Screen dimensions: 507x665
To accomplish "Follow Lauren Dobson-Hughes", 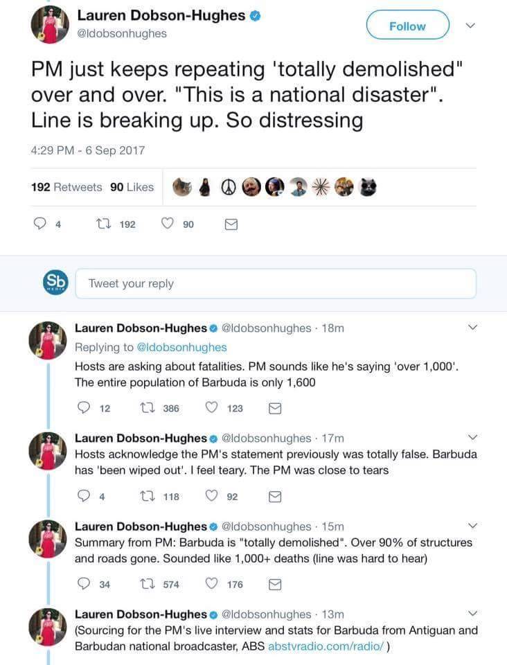I will (x=407, y=26).
